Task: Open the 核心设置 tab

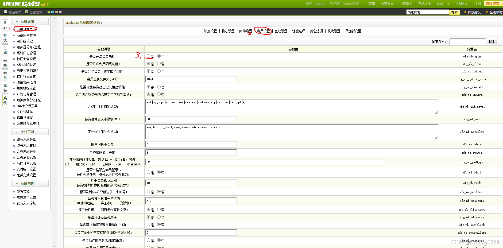Action: (228, 31)
